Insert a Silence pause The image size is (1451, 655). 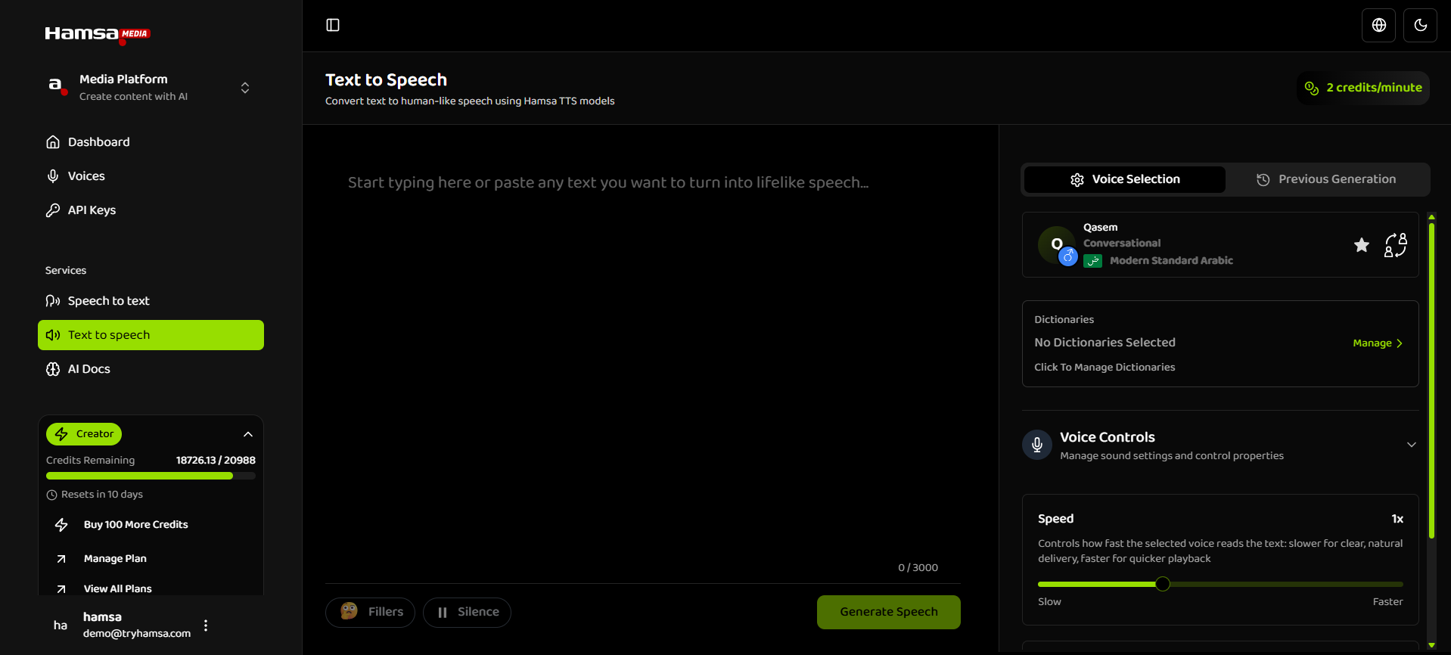click(x=467, y=613)
